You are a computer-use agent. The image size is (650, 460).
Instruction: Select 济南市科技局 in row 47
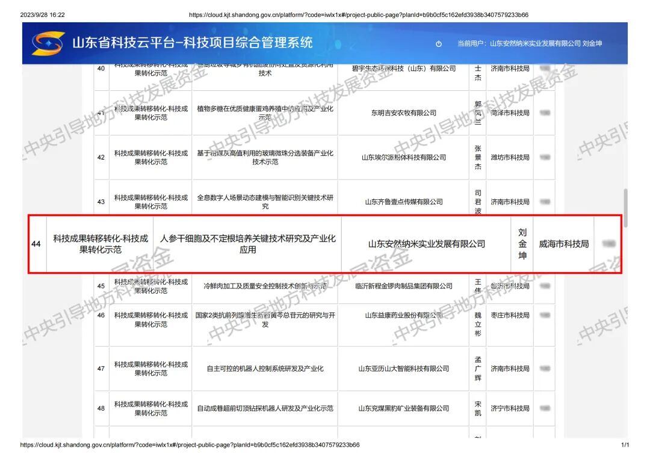(x=510, y=368)
